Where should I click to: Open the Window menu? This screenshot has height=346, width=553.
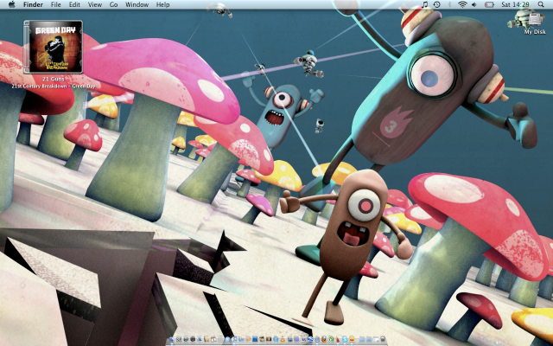pyautogui.click(x=137, y=4)
